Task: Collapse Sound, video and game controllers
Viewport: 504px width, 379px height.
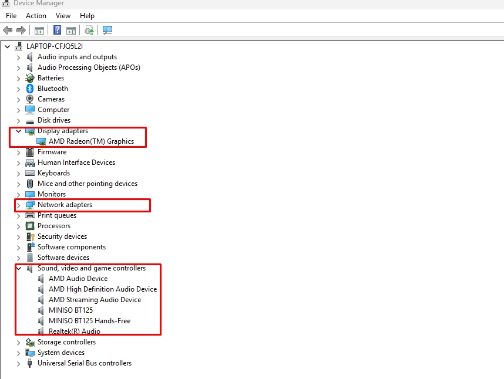Action: (x=18, y=268)
